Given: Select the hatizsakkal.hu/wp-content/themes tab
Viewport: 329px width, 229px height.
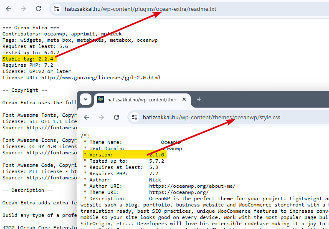Looking at the screenshot, I should [142, 100].
